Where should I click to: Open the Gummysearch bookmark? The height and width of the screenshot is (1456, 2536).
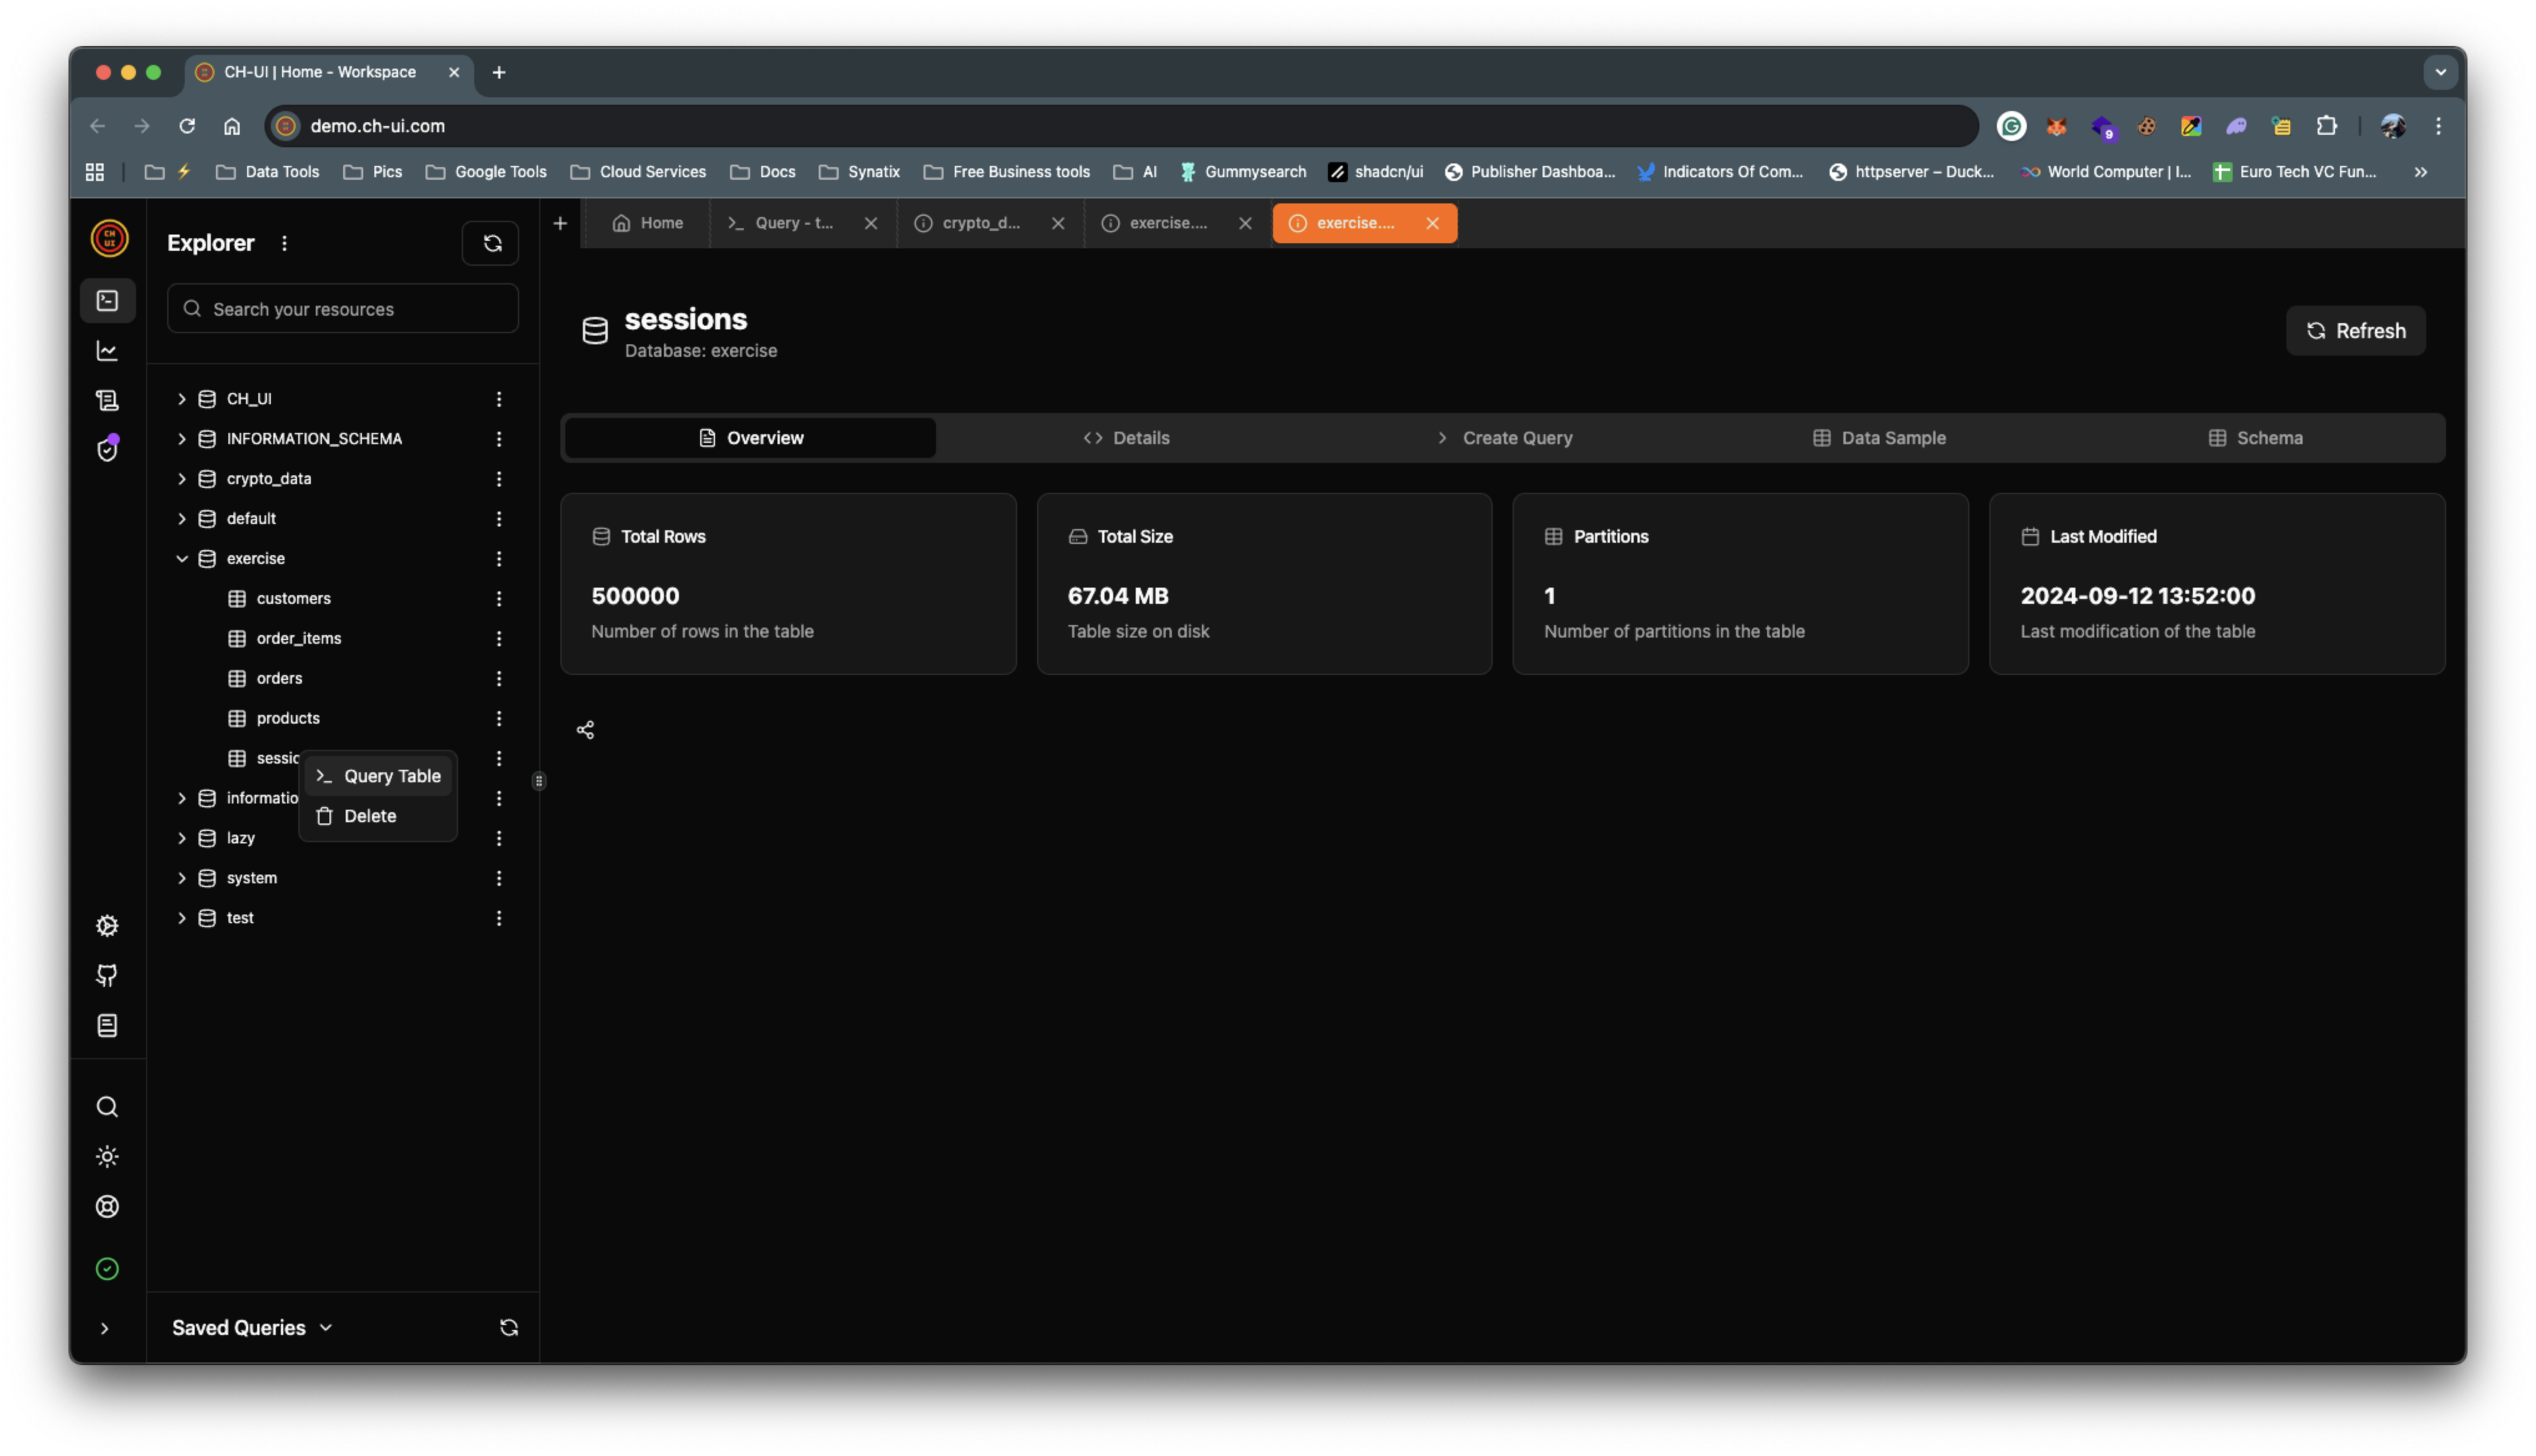click(x=1243, y=172)
